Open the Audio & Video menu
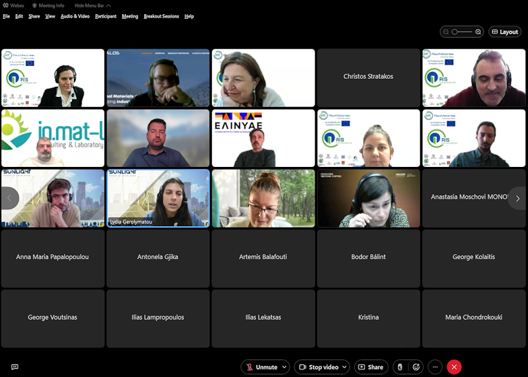The width and height of the screenshot is (528, 377). 75,16
